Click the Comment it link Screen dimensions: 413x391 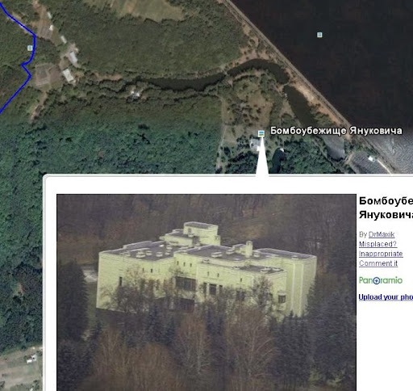[378, 263]
